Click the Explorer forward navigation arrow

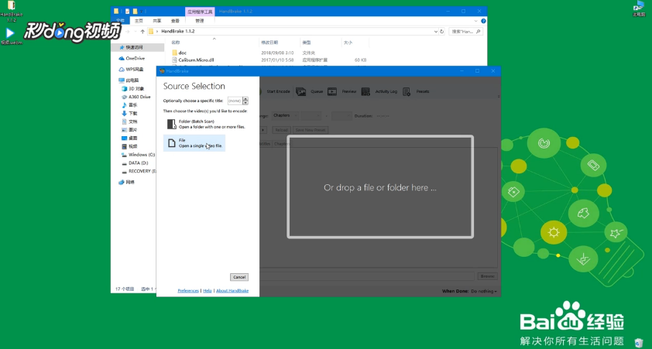click(128, 32)
